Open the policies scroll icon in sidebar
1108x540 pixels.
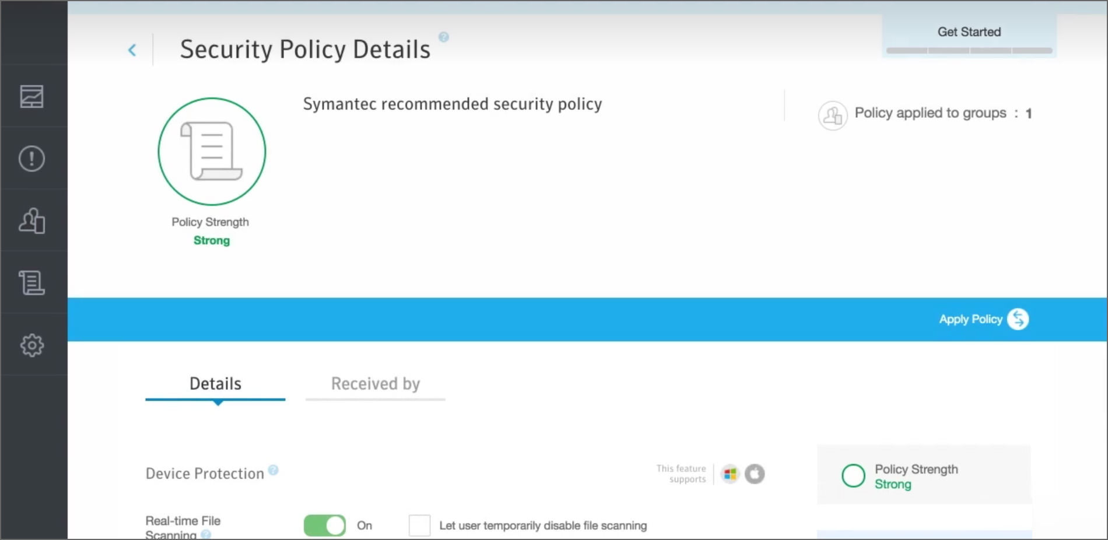tap(32, 283)
